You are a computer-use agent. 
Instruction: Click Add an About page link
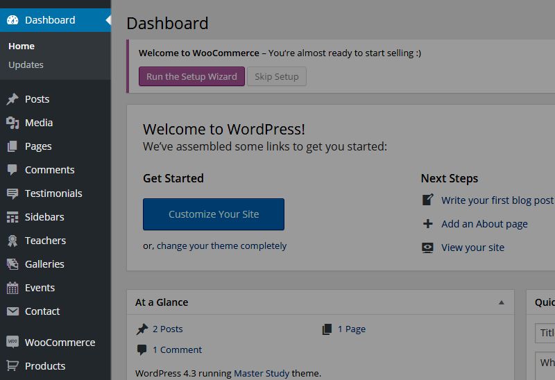tap(484, 224)
